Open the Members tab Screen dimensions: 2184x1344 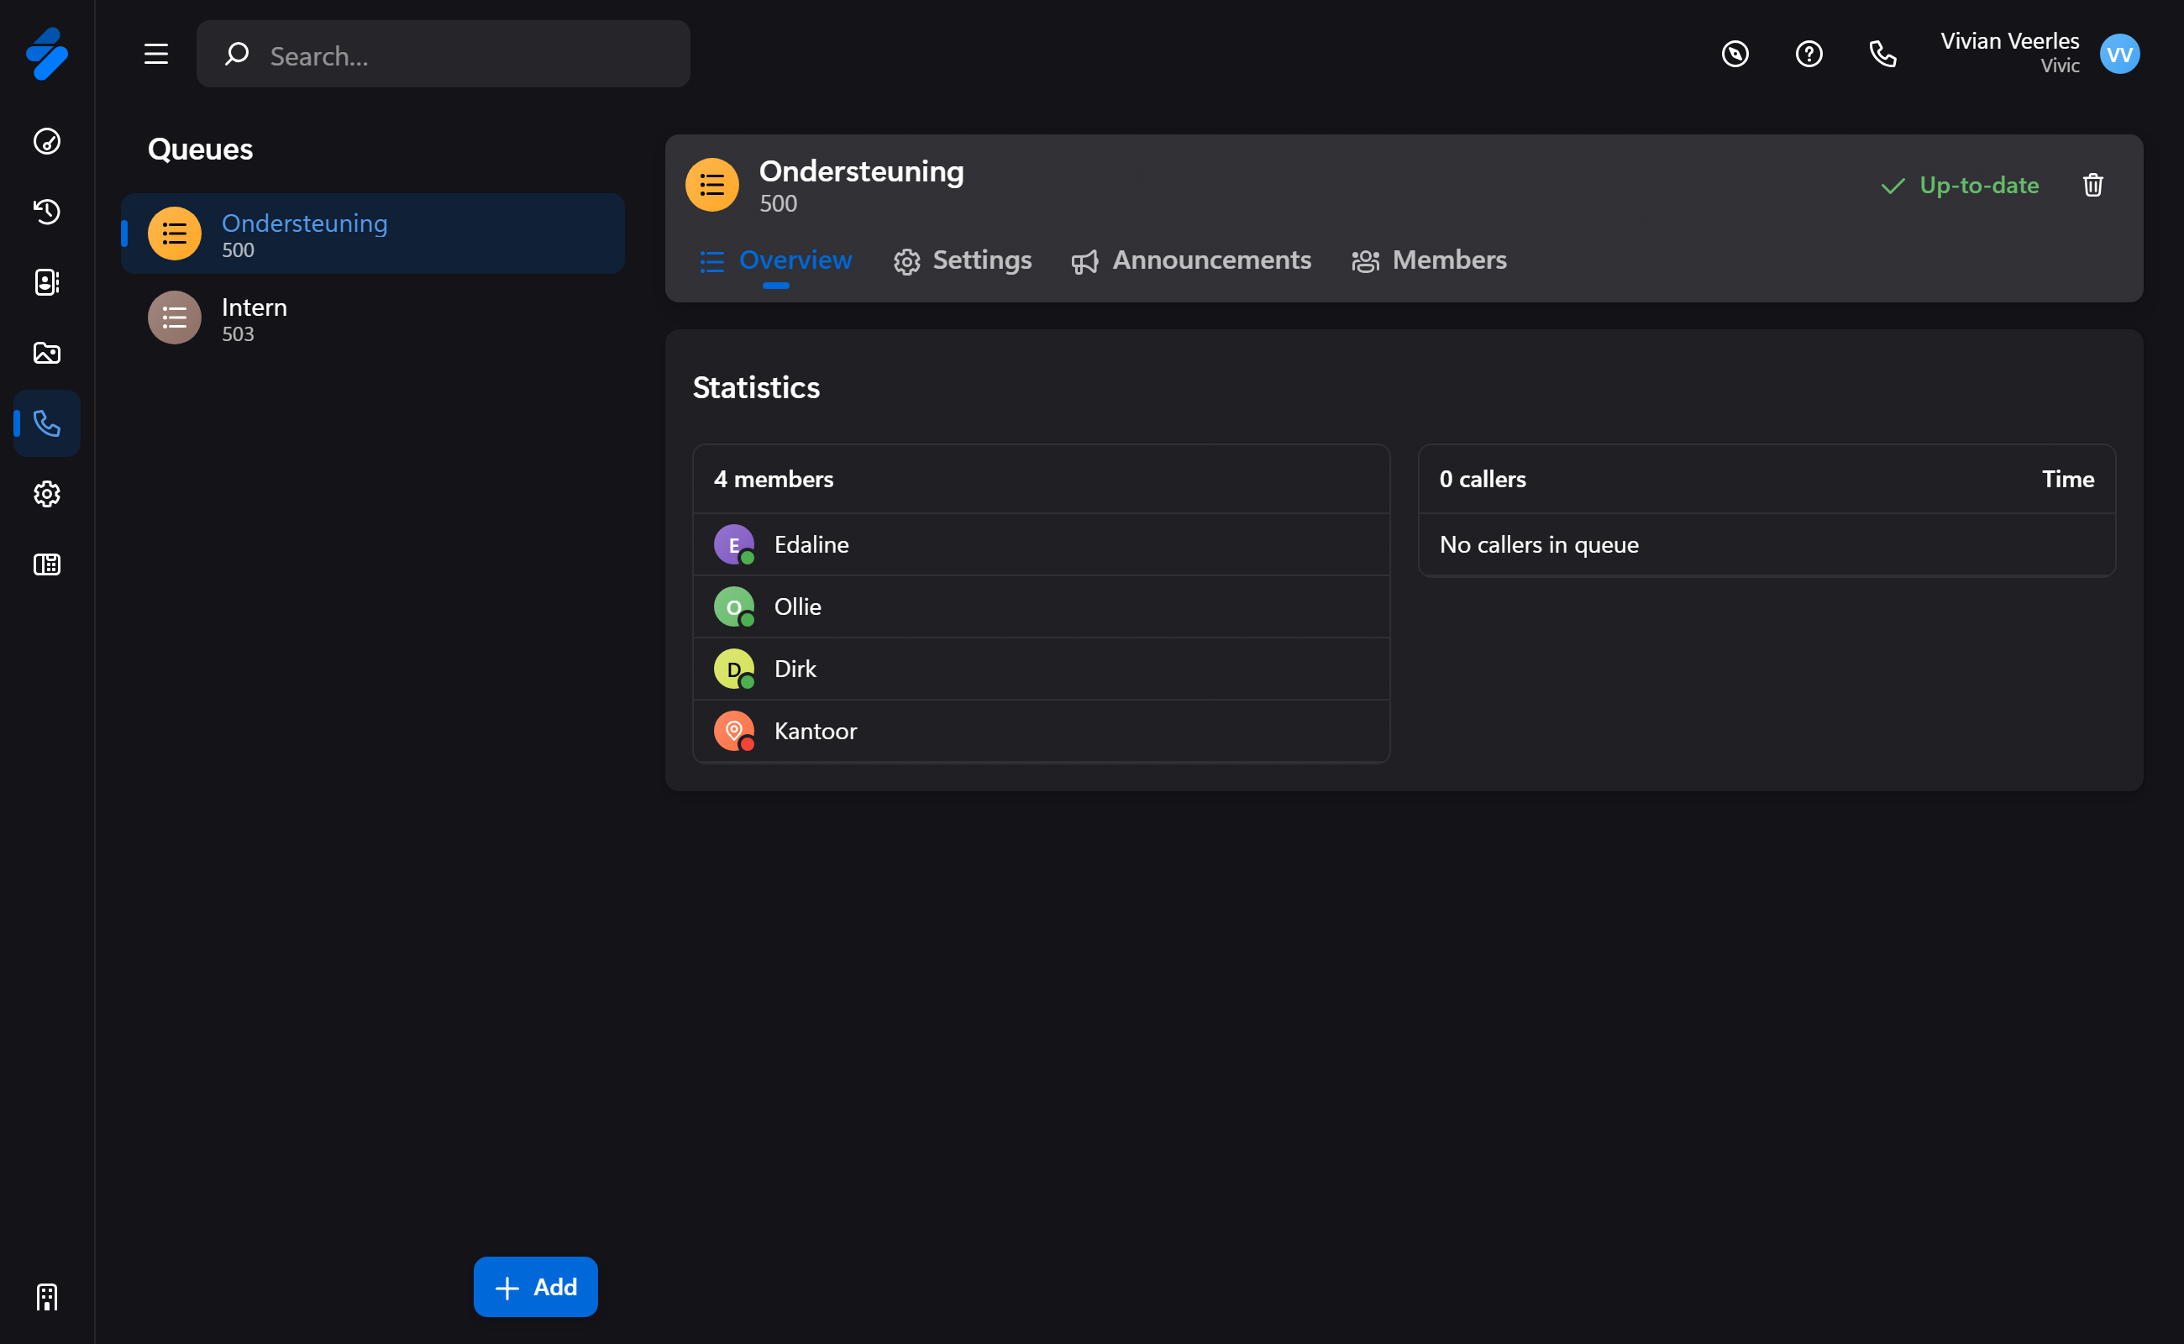[x=1430, y=260]
